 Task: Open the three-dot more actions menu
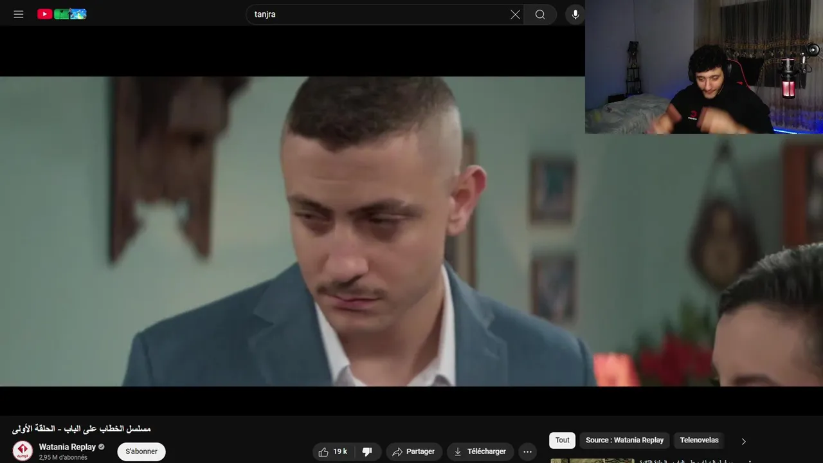(527, 451)
